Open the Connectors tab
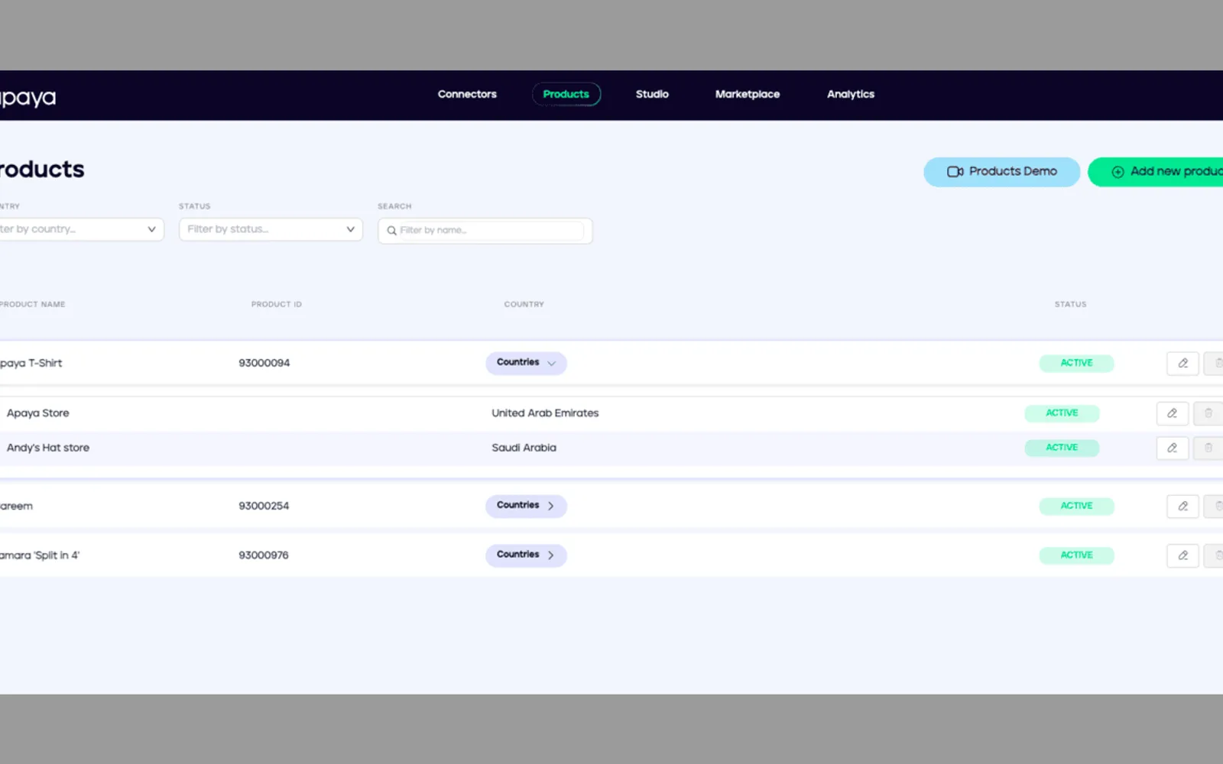The image size is (1223, 764). click(x=467, y=94)
